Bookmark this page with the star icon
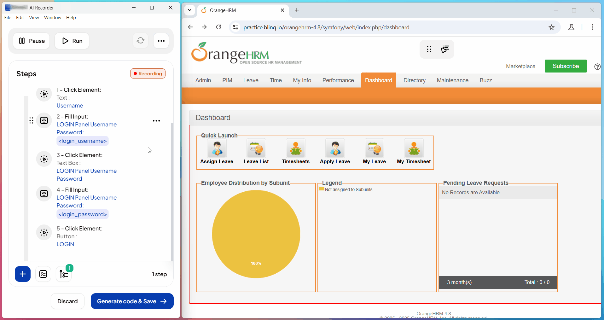Image resolution: width=604 pixels, height=320 pixels. [x=551, y=27]
